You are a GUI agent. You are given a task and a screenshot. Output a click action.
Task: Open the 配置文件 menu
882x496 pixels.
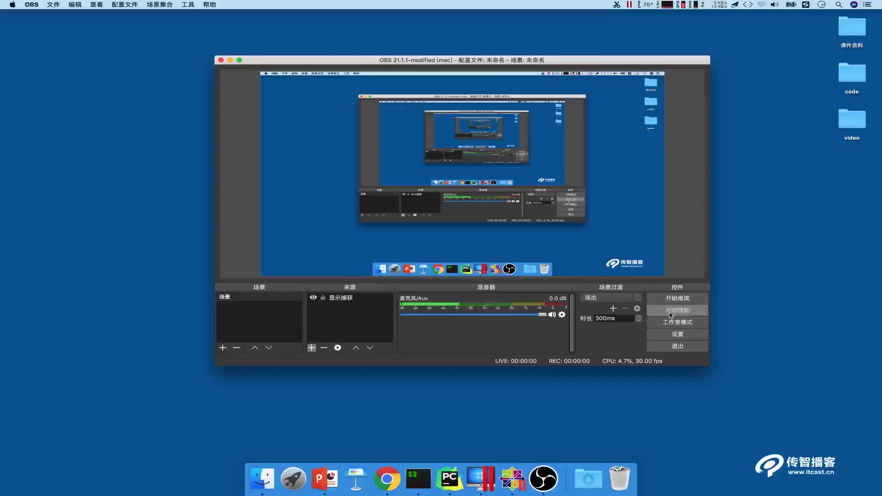[124, 5]
